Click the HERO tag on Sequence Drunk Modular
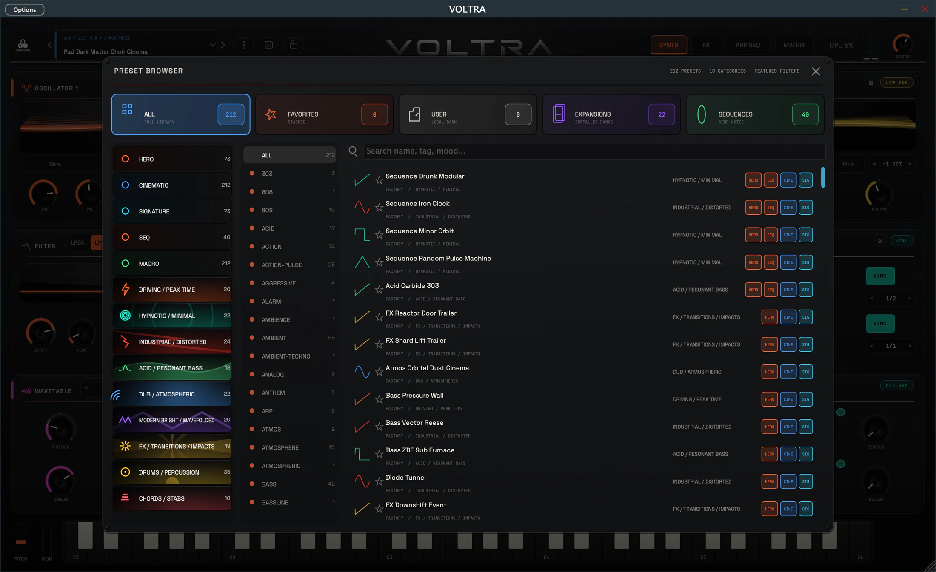Screen dimensions: 936x572 coord(753,180)
